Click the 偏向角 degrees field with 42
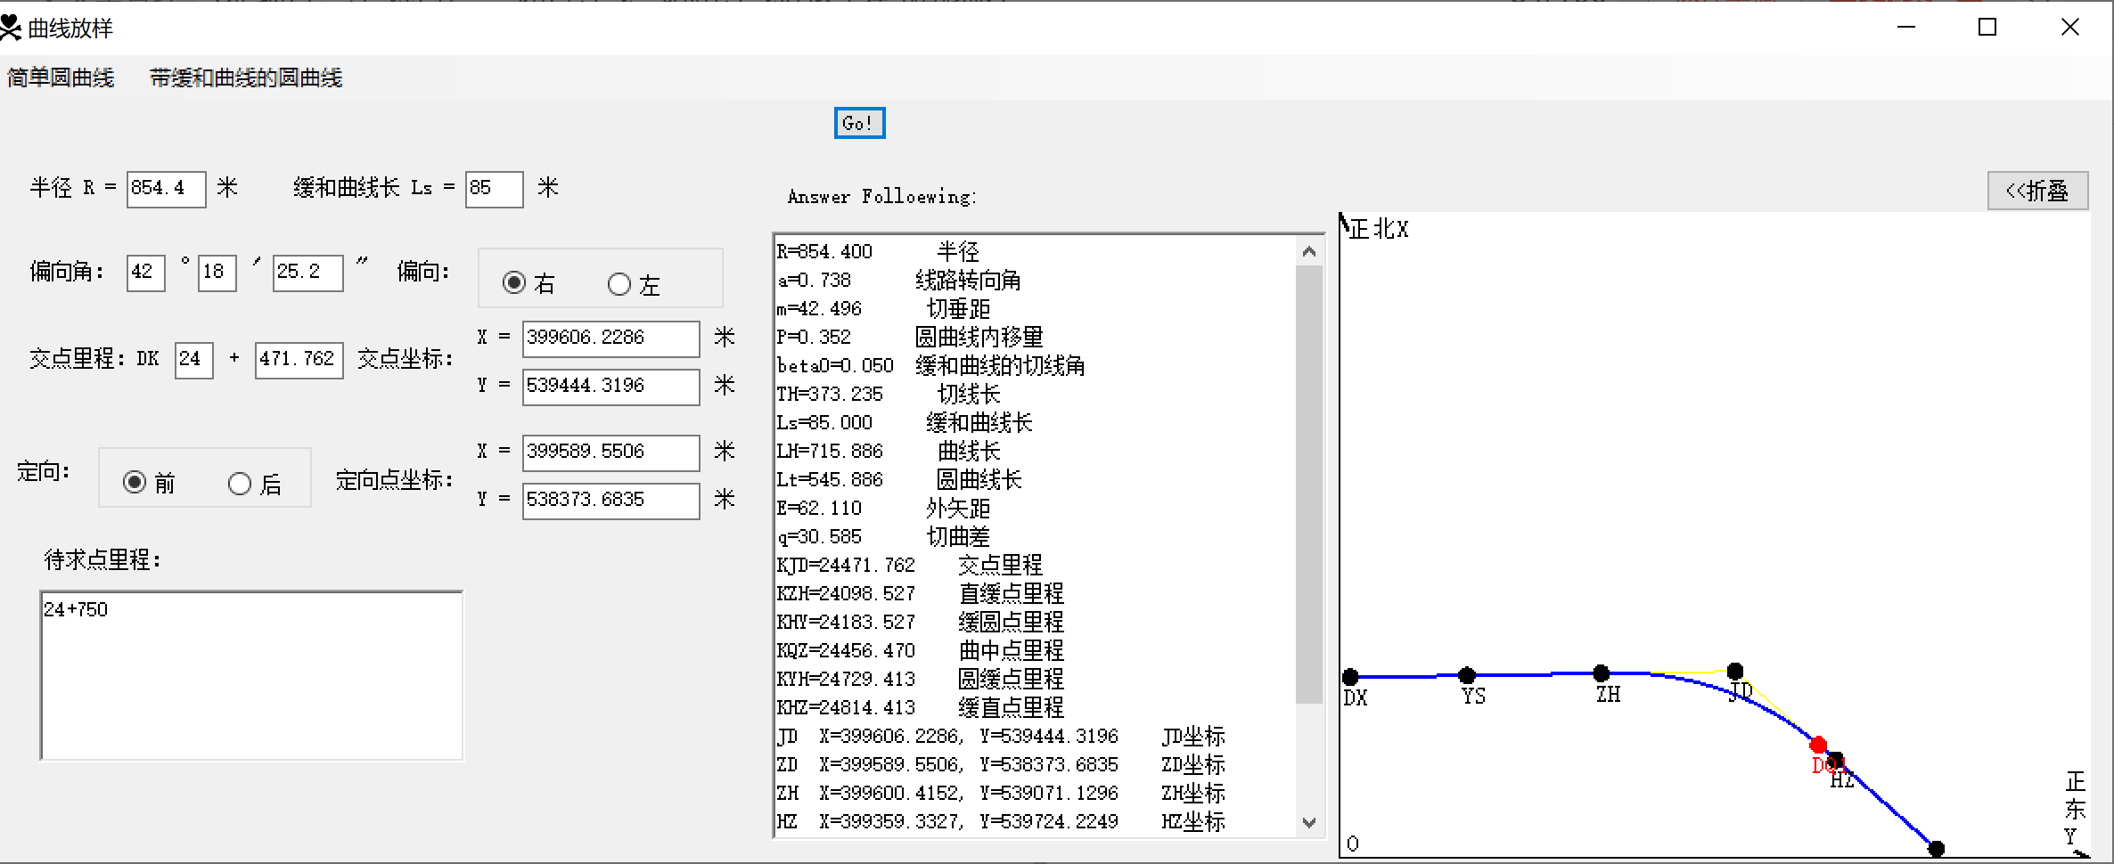Image resolution: width=2114 pixels, height=864 pixels. point(146,273)
